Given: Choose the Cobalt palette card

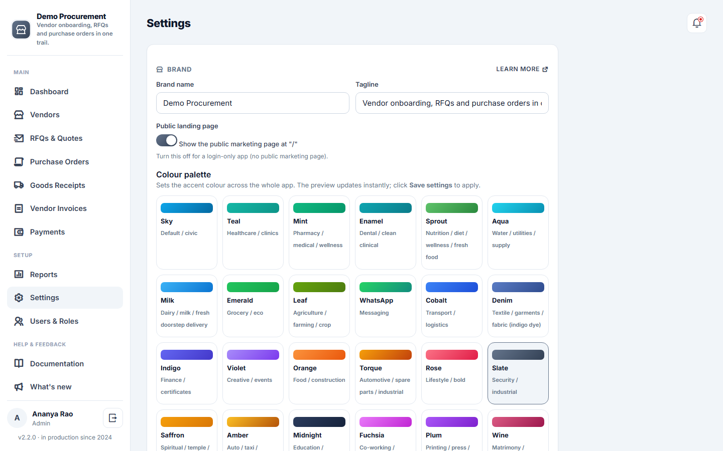Looking at the screenshot, I should pyautogui.click(x=452, y=306).
